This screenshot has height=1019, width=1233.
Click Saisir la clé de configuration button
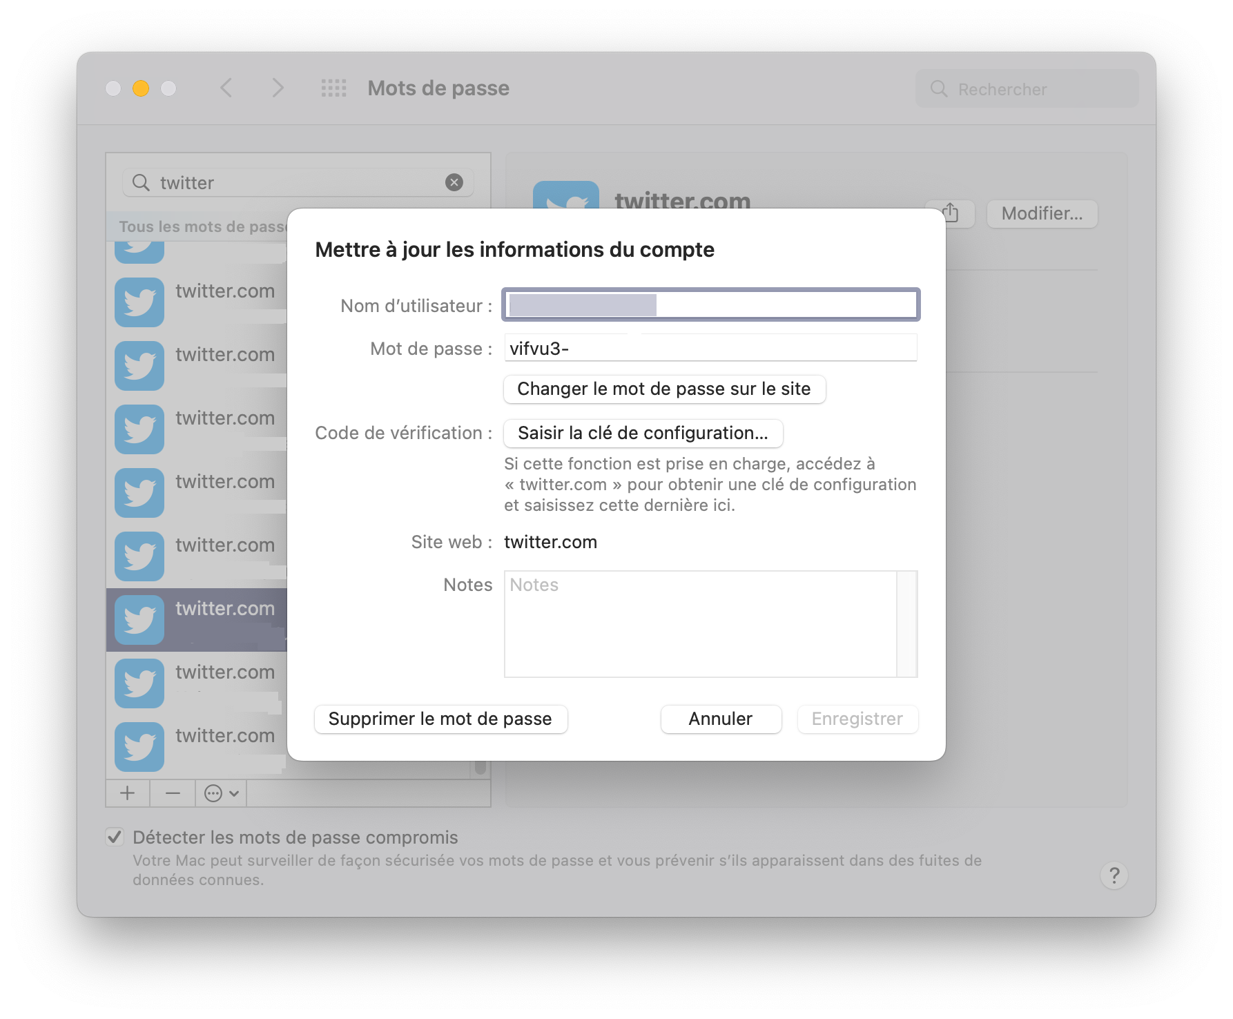click(x=643, y=434)
